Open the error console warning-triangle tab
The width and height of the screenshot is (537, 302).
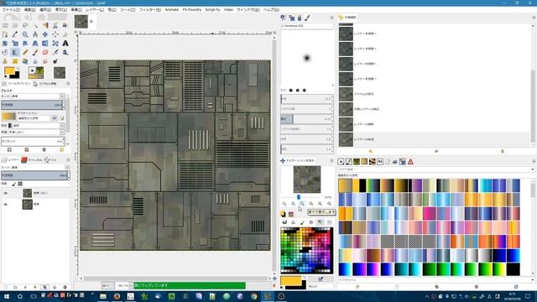[x=410, y=162]
